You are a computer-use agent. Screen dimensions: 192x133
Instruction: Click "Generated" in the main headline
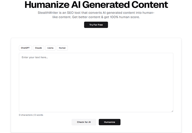tap(113, 5)
